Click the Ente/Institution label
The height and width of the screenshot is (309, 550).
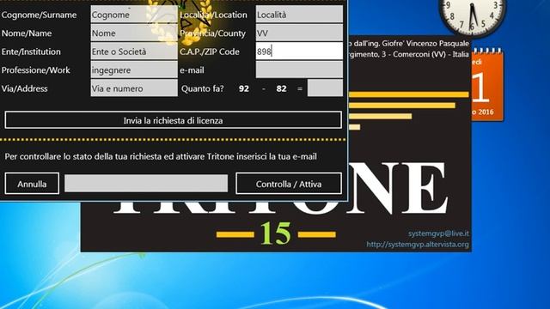click(31, 51)
